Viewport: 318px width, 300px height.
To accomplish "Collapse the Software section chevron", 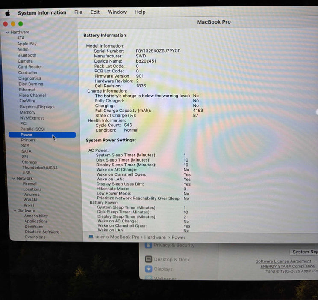I will pyautogui.click(x=15, y=210).
